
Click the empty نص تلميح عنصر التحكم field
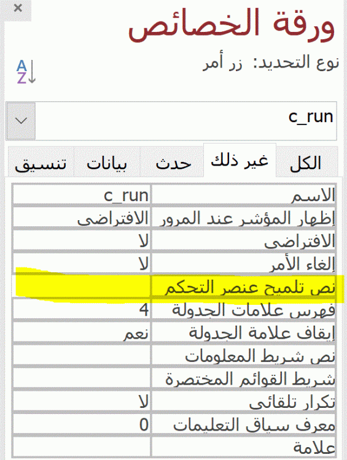click(82, 286)
